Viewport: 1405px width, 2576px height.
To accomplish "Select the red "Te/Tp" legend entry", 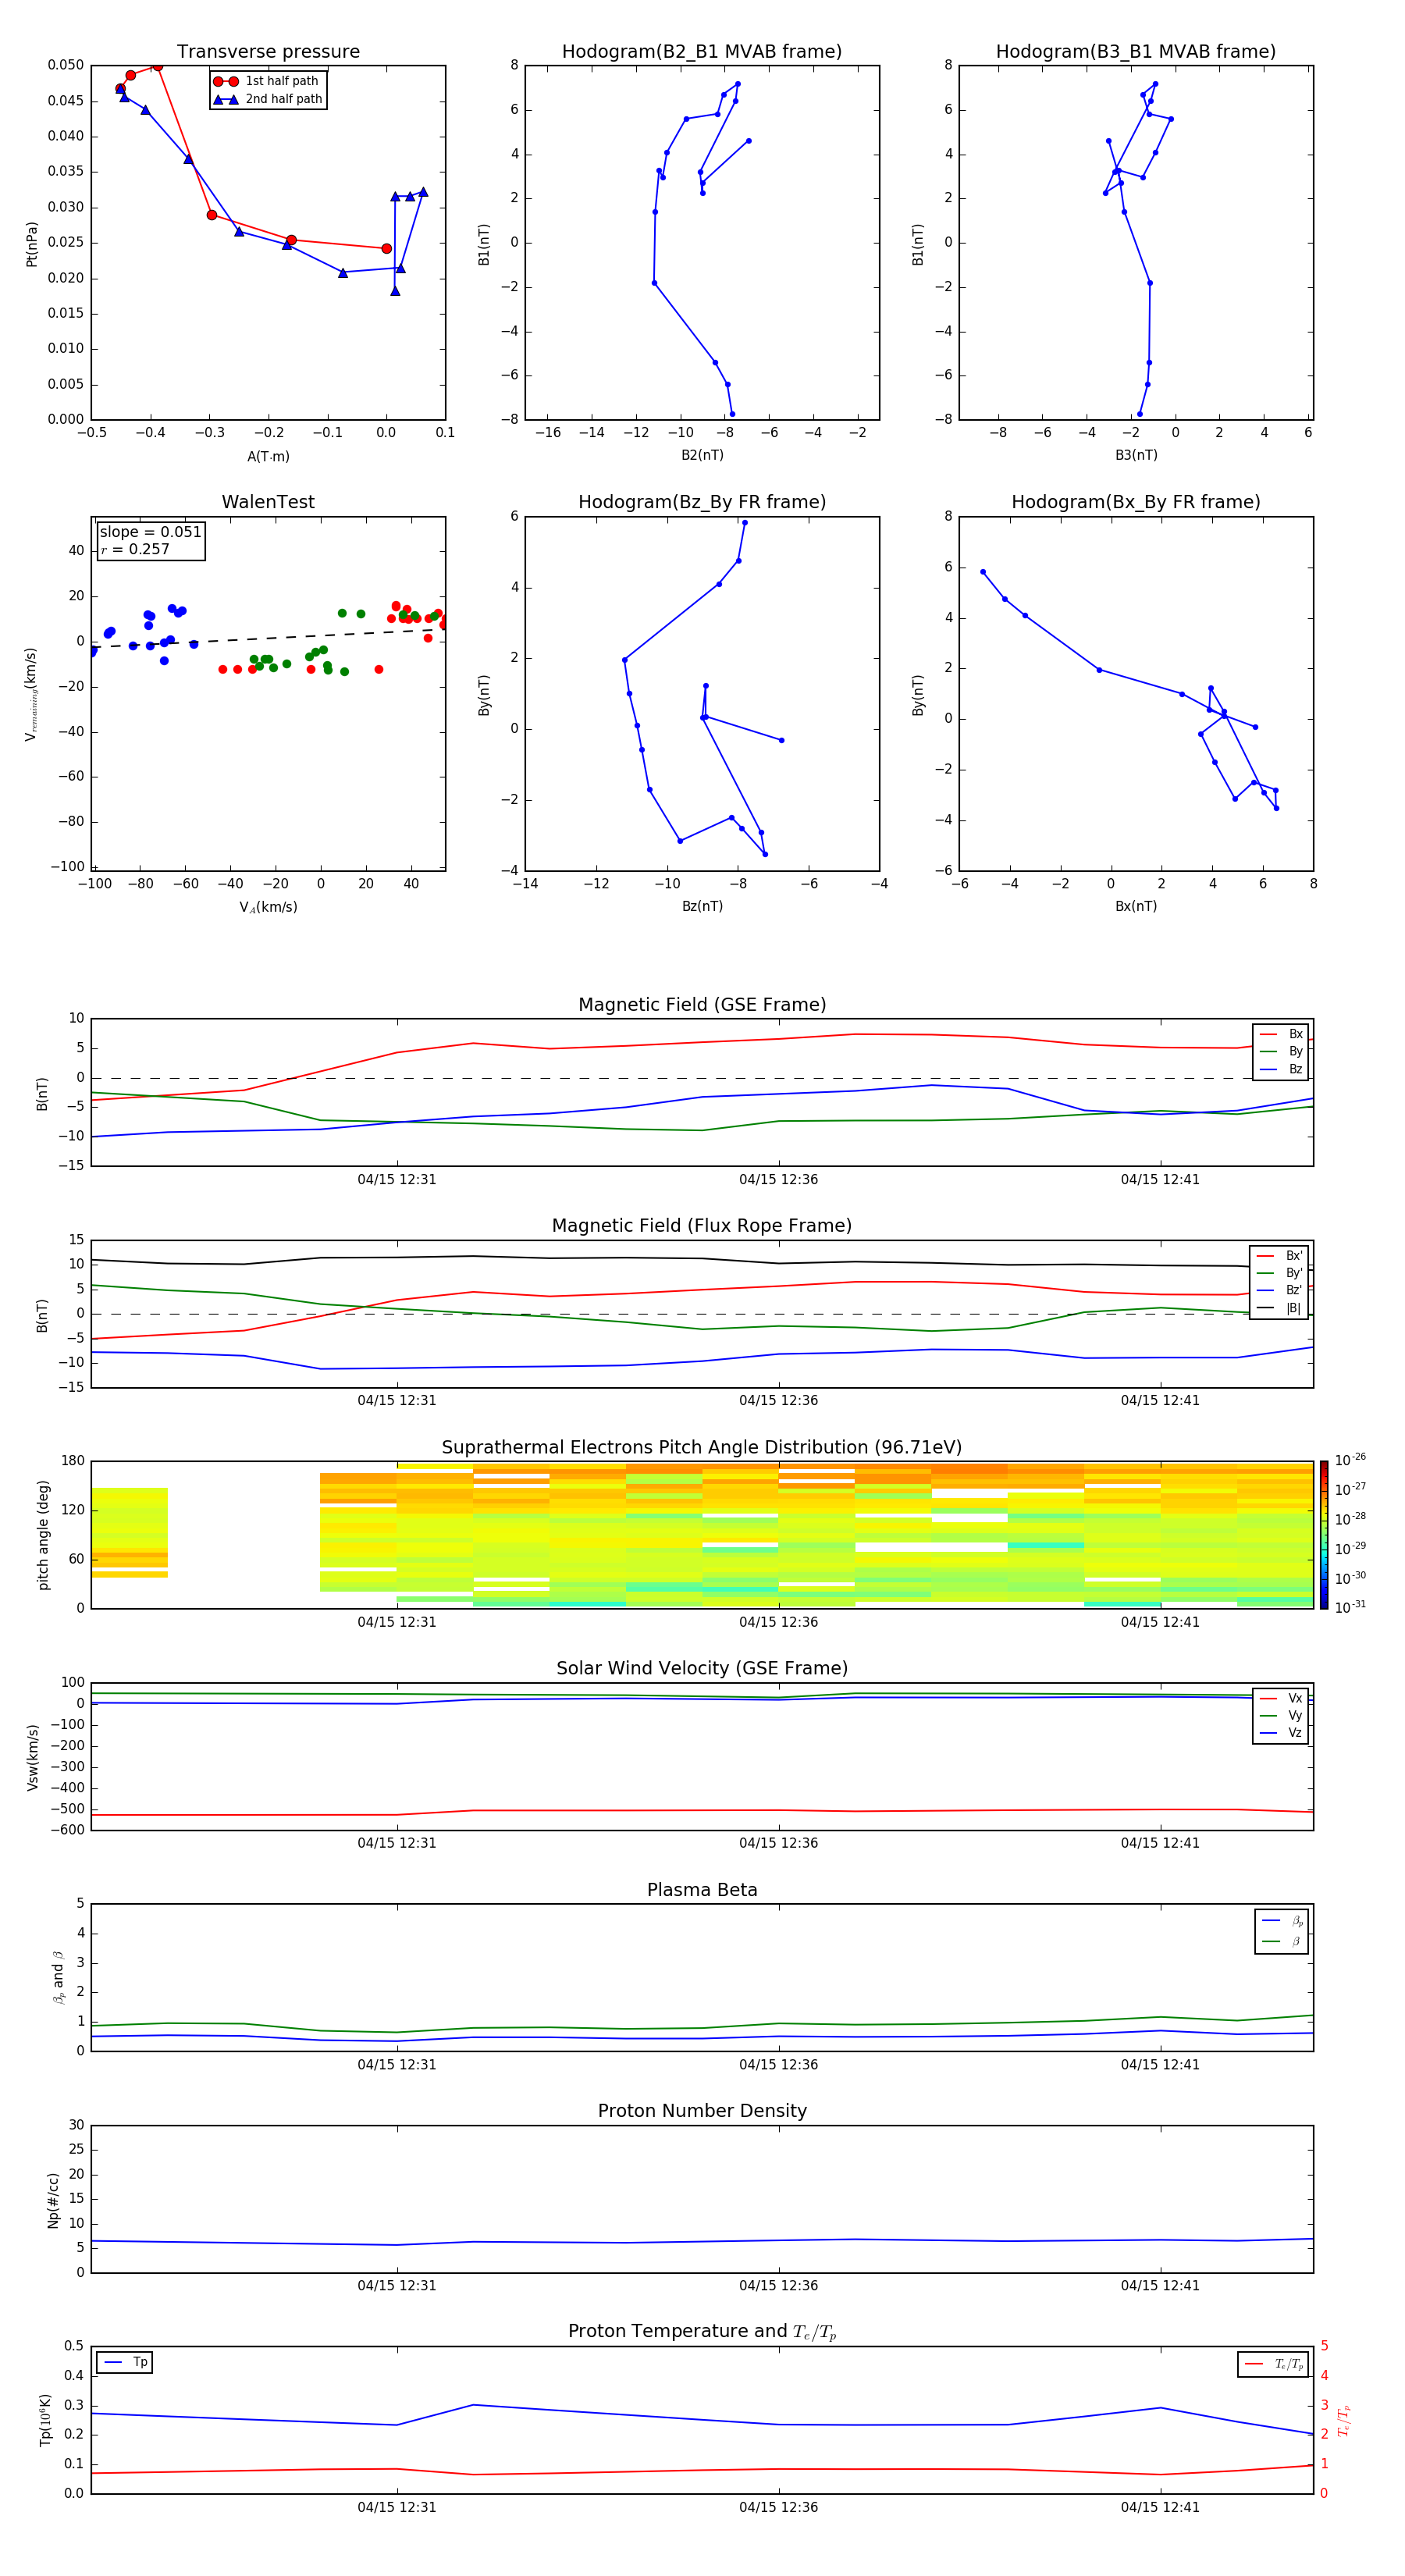I will coord(1274,2364).
